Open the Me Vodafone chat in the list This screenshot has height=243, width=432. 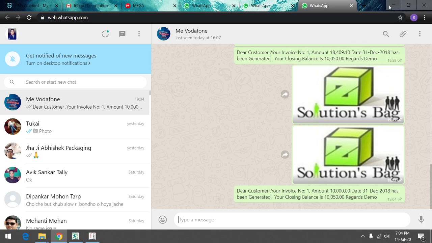(x=75, y=103)
